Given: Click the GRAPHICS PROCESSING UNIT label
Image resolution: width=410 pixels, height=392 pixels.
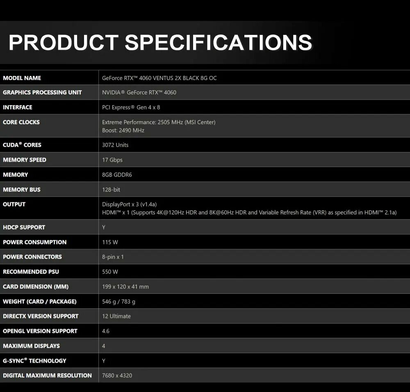Looking at the screenshot, I should tap(42, 92).
